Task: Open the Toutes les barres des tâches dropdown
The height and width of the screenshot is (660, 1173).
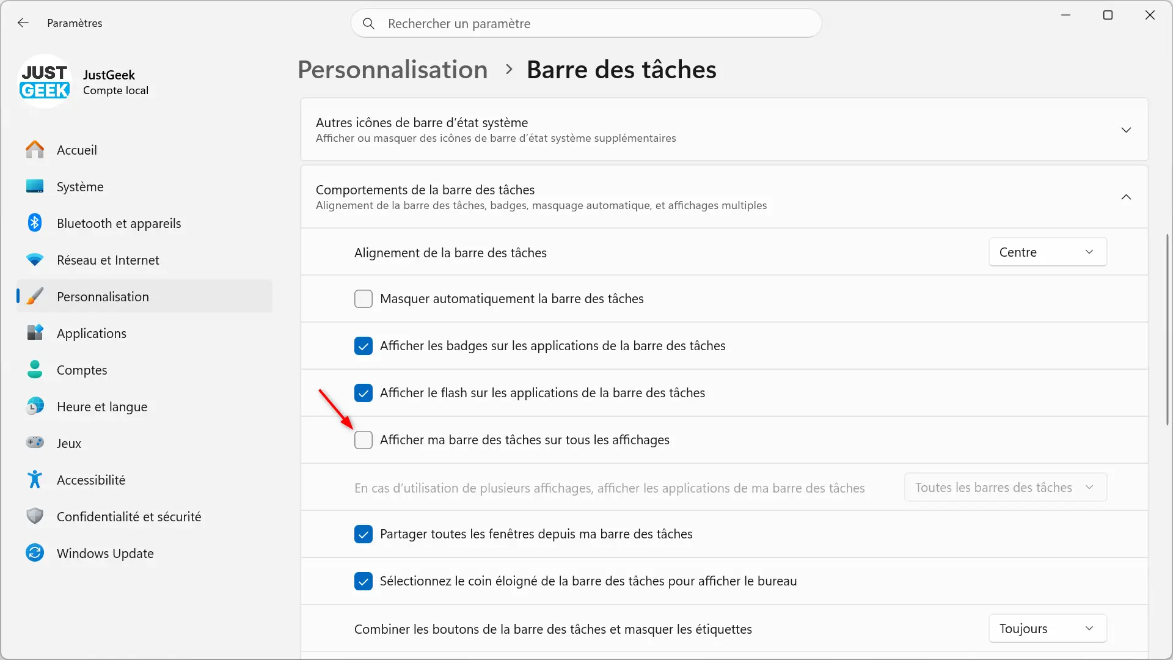Action: point(1005,487)
